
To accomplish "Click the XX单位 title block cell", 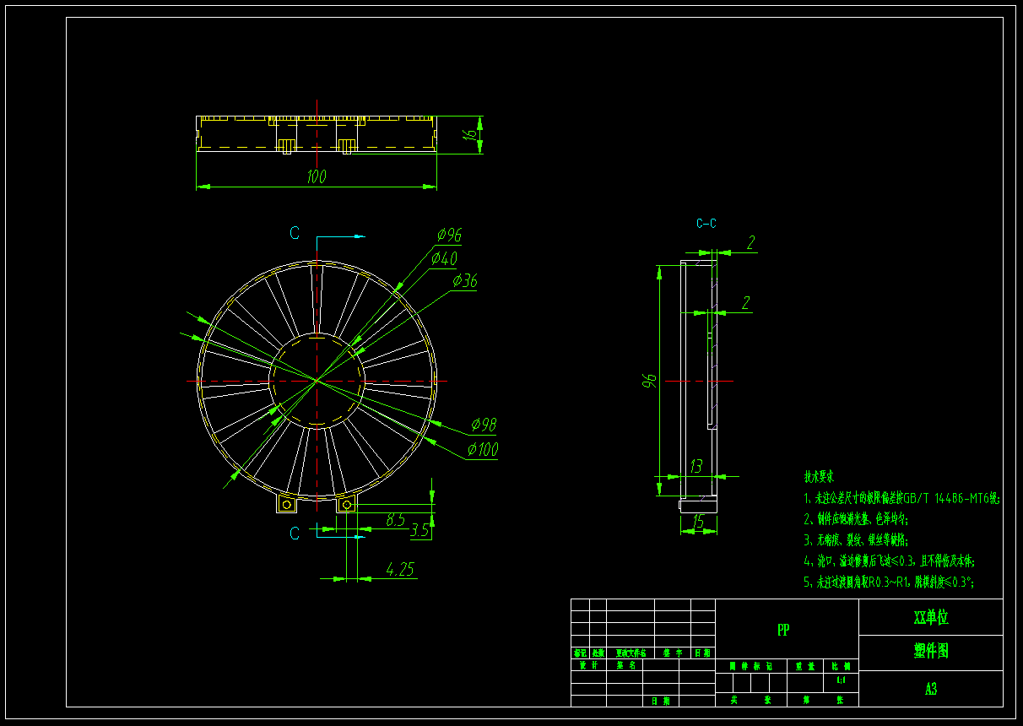I will [x=931, y=617].
